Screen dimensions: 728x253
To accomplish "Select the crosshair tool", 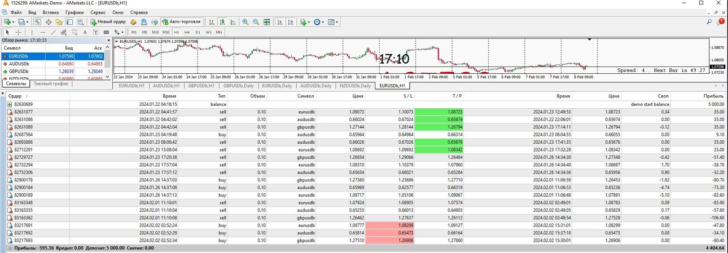I will (x=18, y=32).
